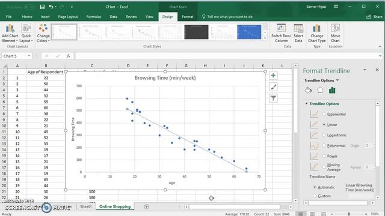Click inside the formula bar
This screenshot has width=385, height=216.
(x=226, y=56)
